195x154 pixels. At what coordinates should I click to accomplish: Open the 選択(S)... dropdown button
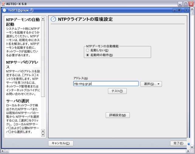point(151,84)
